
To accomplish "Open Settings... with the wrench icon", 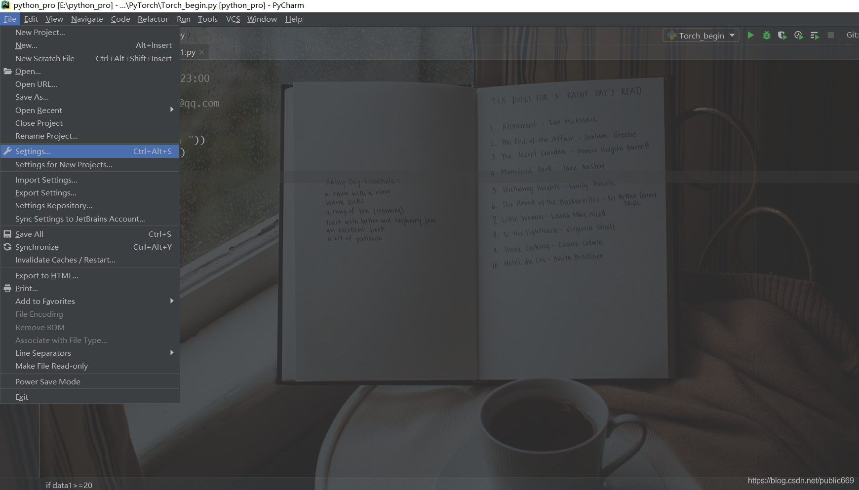I will click(89, 151).
